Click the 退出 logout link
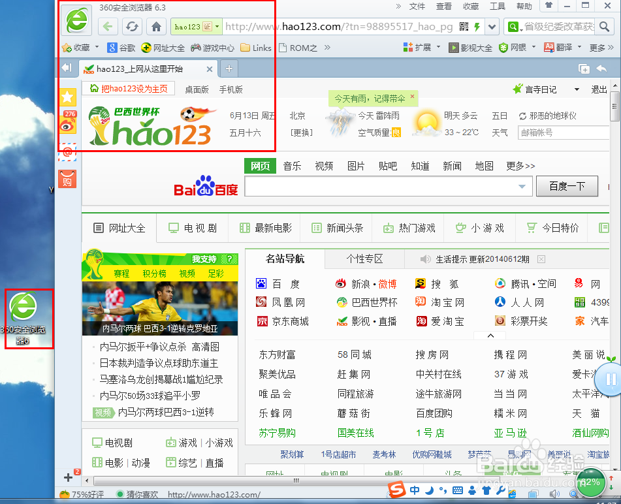Image resolution: width=621 pixels, height=504 pixels. click(x=599, y=89)
